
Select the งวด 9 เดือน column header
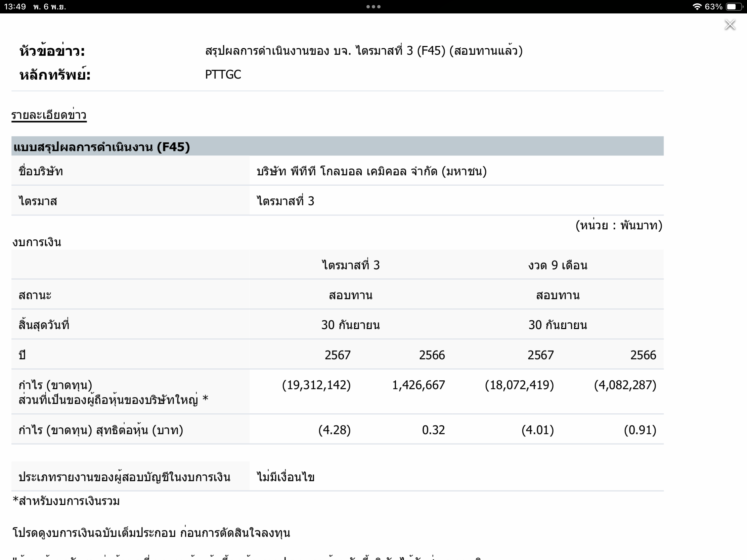pos(558,265)
